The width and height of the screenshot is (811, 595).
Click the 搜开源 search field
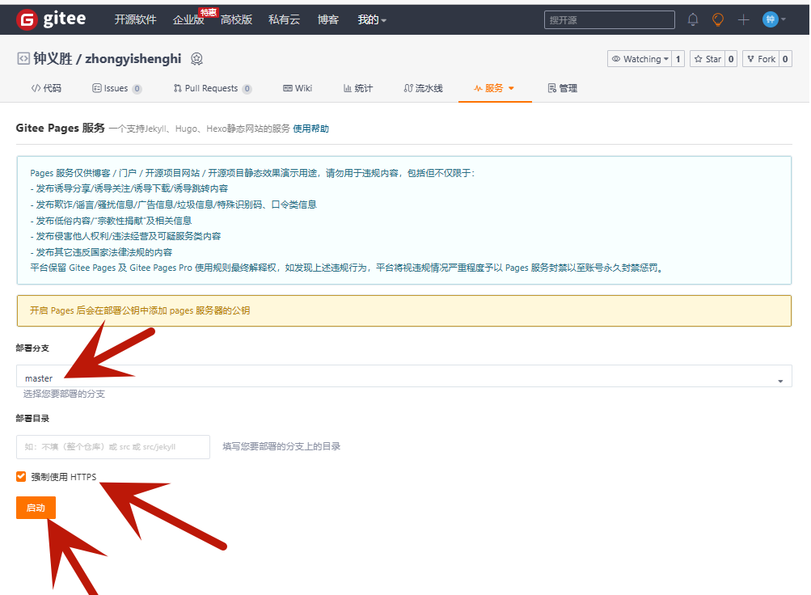pos(610,19)
